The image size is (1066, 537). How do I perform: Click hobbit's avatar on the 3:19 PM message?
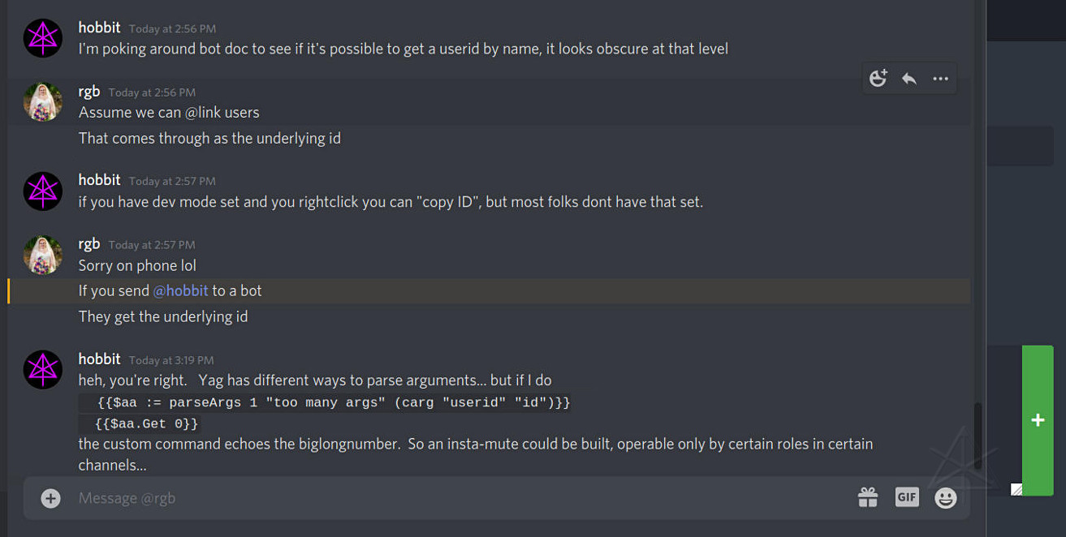pos(43,369)
